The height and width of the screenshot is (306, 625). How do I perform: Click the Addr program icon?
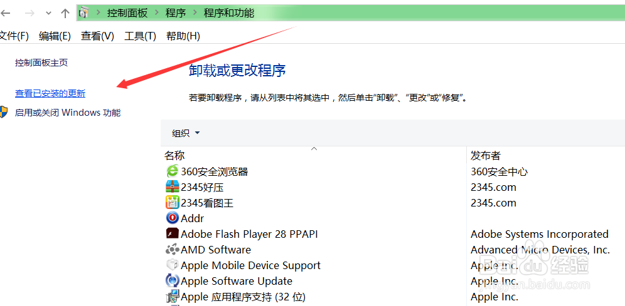tap(172, 218)
